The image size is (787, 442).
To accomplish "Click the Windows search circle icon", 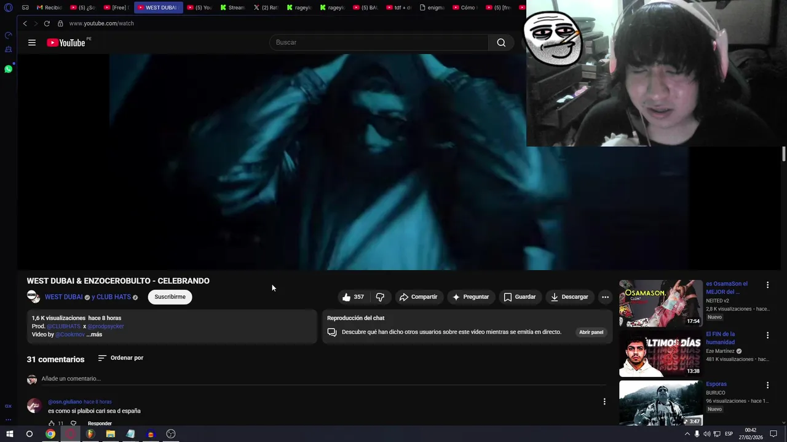I will [x=29, y=434].
